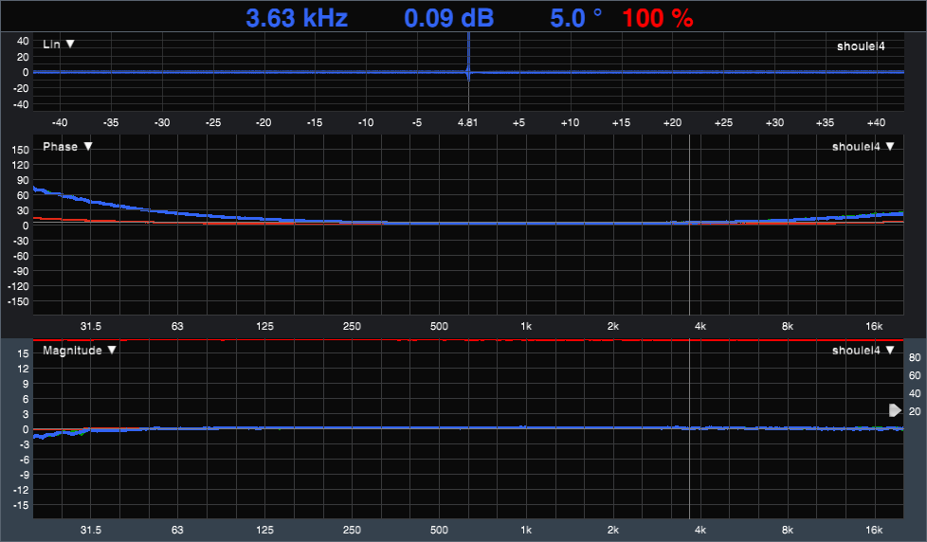The width and height of the screenshot is (927, 542).
Task: Click the impulse response peak spike
Action: pos(467,71)
